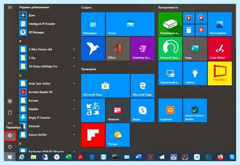Open Параметры settings gear
Viewport: 240px width, 165px height.
10,136
